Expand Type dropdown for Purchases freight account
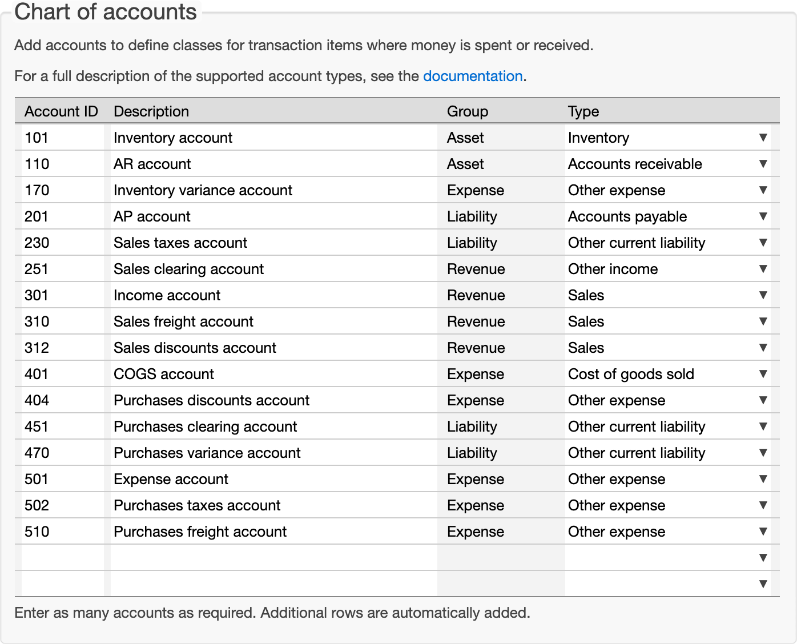The image size is (797, 644). click(667, 532)
